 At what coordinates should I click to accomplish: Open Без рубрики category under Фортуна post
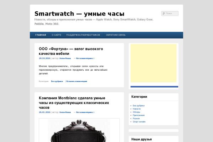[x=57, y=81]
